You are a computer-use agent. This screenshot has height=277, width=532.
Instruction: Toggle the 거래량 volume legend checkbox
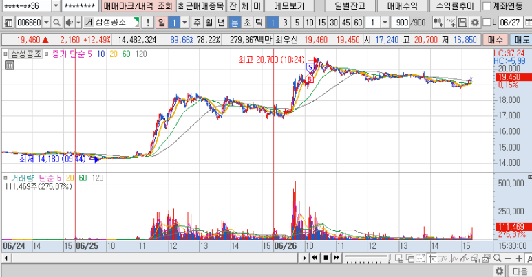pos(6,178)
